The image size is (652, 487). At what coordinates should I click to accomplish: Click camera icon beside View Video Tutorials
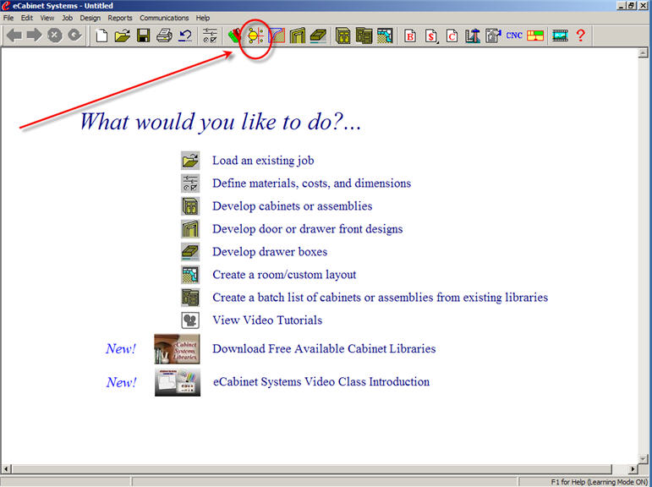tap(190, 320)
